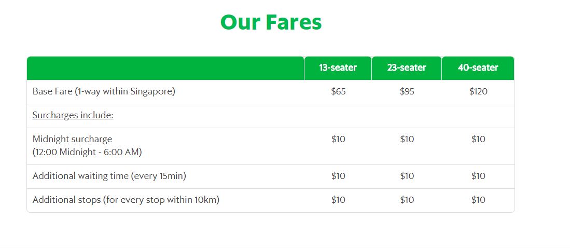Select the 40-seater column header
The width and height of the screenshot is (570, 248).
(478, 68)
